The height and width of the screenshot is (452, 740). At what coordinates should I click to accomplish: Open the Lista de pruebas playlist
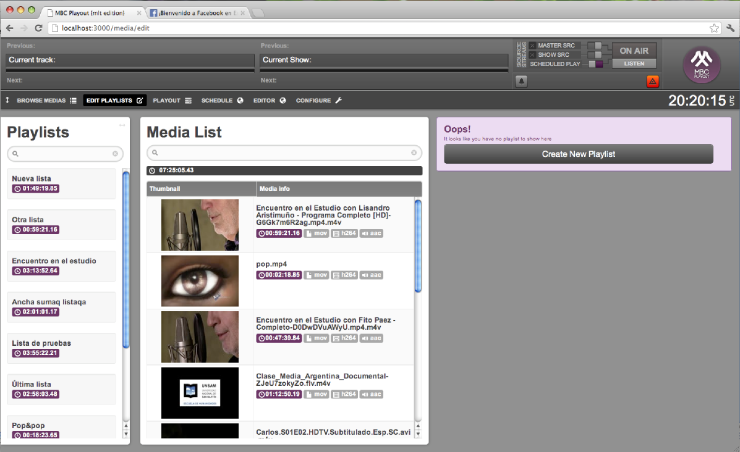click(61, 348)
